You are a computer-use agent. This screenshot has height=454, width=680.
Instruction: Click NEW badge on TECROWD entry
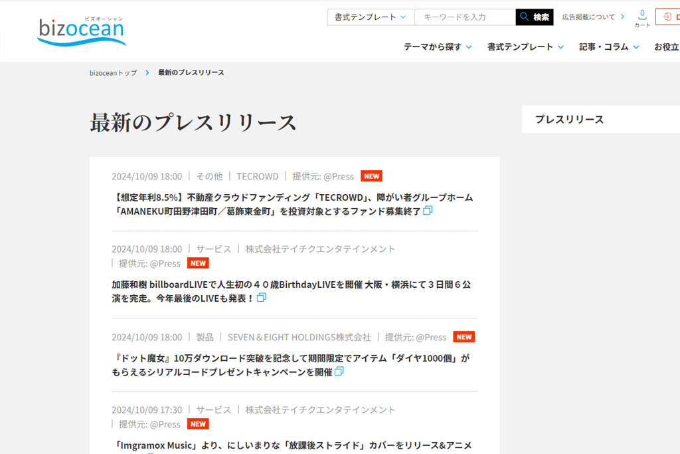pyautogui.click(x=371, y=176)
